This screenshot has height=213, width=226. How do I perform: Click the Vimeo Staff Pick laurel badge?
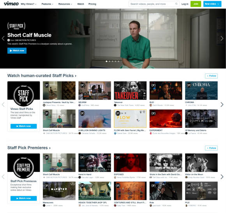24,95
